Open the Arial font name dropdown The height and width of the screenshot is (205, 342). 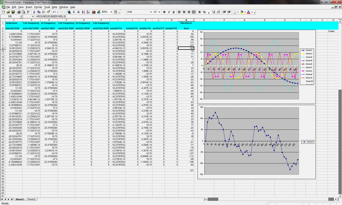(x=151, y=12)
